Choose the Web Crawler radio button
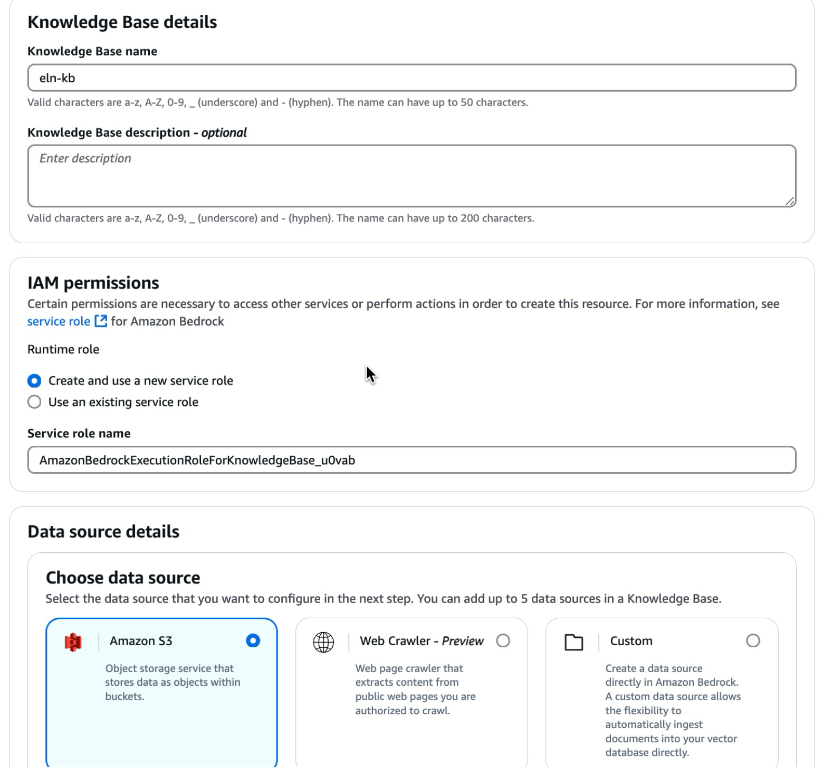 503,641
